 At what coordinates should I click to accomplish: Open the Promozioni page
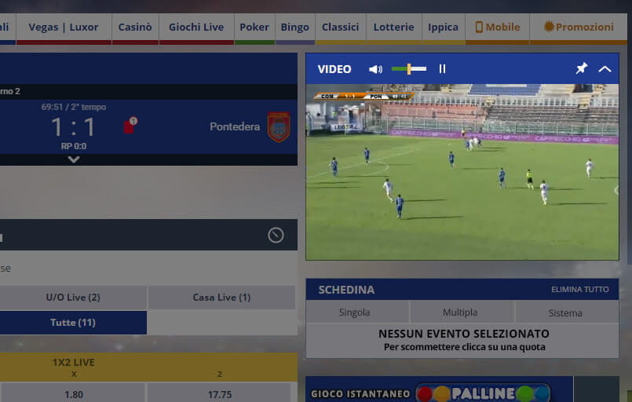coord(579,27)
